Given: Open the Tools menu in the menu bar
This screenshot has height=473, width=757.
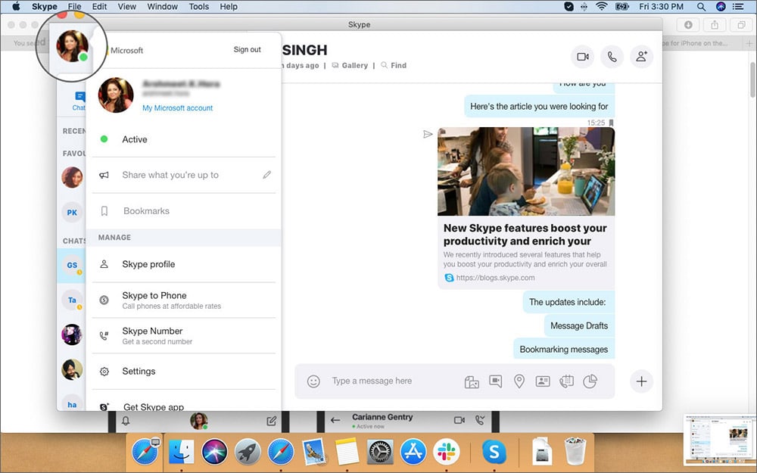Looking at the screenshot, I should (x=198, y=6).
